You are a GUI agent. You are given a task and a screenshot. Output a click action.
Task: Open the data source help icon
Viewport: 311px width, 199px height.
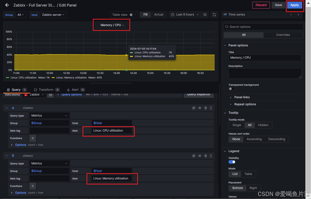coord(50,94)
